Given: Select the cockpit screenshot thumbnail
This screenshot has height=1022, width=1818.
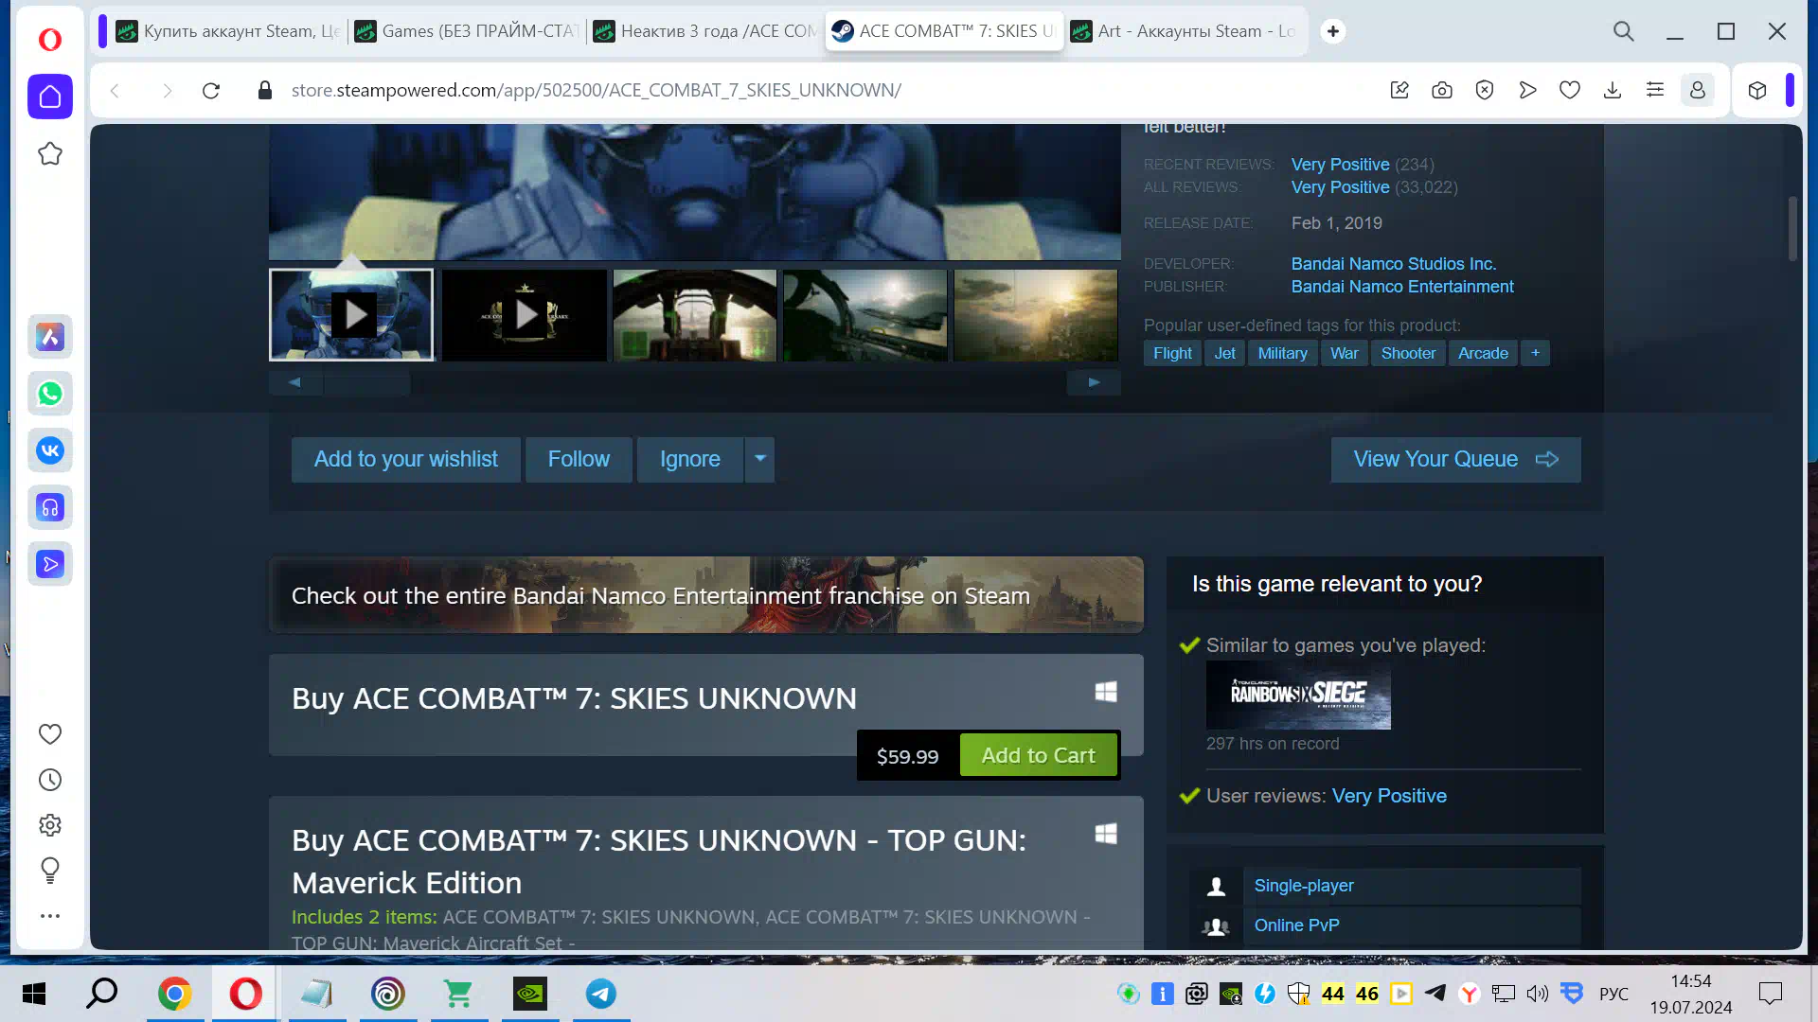Looking at the screenshot, I should 695,315.
